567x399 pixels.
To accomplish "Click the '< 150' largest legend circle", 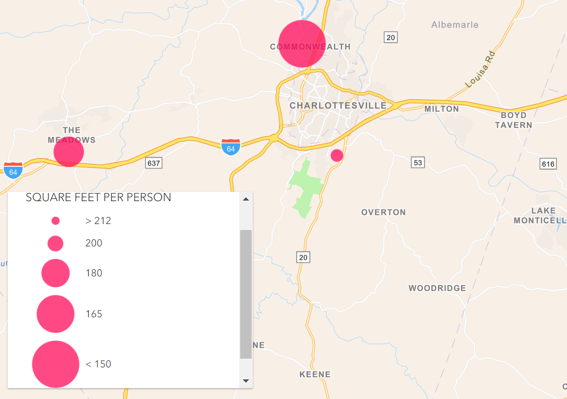I will (56, 364).
